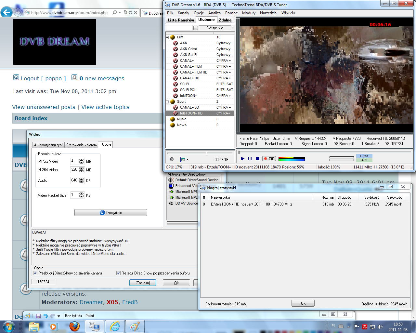
Task: Click the Play button in DVB Dream
Action: coord(242,159)
